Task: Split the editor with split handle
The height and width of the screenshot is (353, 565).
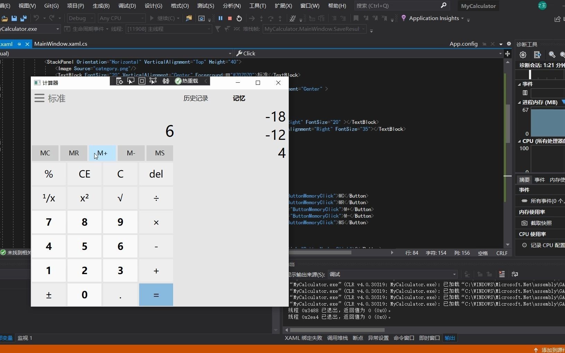Action: [508, 53]
